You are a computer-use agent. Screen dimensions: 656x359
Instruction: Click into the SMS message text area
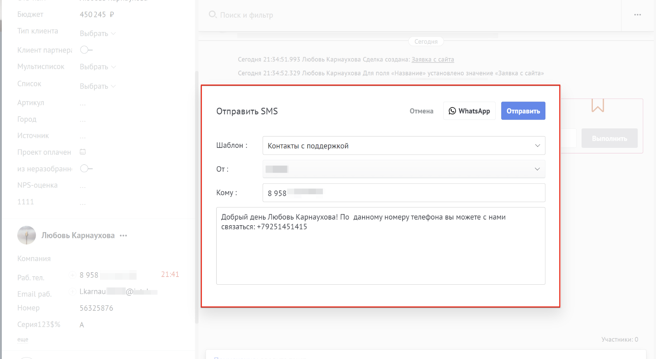[381, 246]
